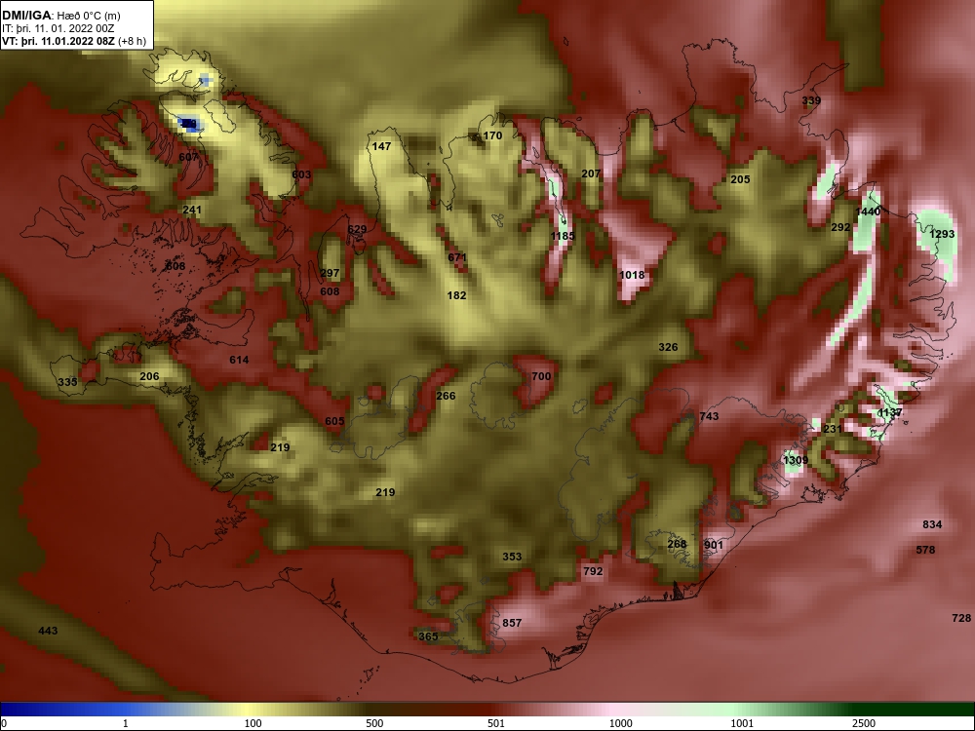Click the legend tick label 1001
Image resolution: width=975 pixels, height=731 pixels.
point(742,723)
